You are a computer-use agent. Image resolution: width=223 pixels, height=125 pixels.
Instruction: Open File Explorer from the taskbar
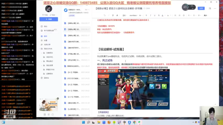coord(99,122)
